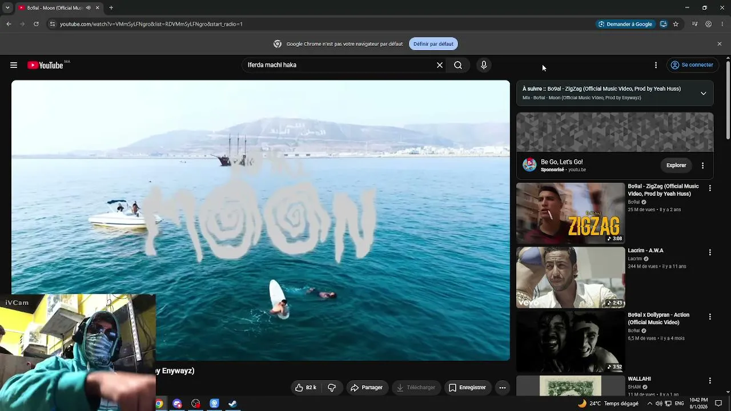Open the Windows notification center icon

718,404
